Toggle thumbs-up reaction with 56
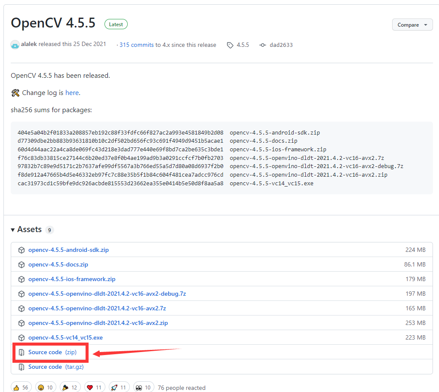The image size is (439, 392). click(21, 387)
